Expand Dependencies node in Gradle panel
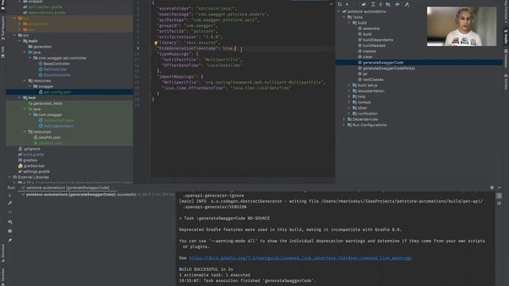The height and width of the screenshot is (286, 509). pos(344,119)
